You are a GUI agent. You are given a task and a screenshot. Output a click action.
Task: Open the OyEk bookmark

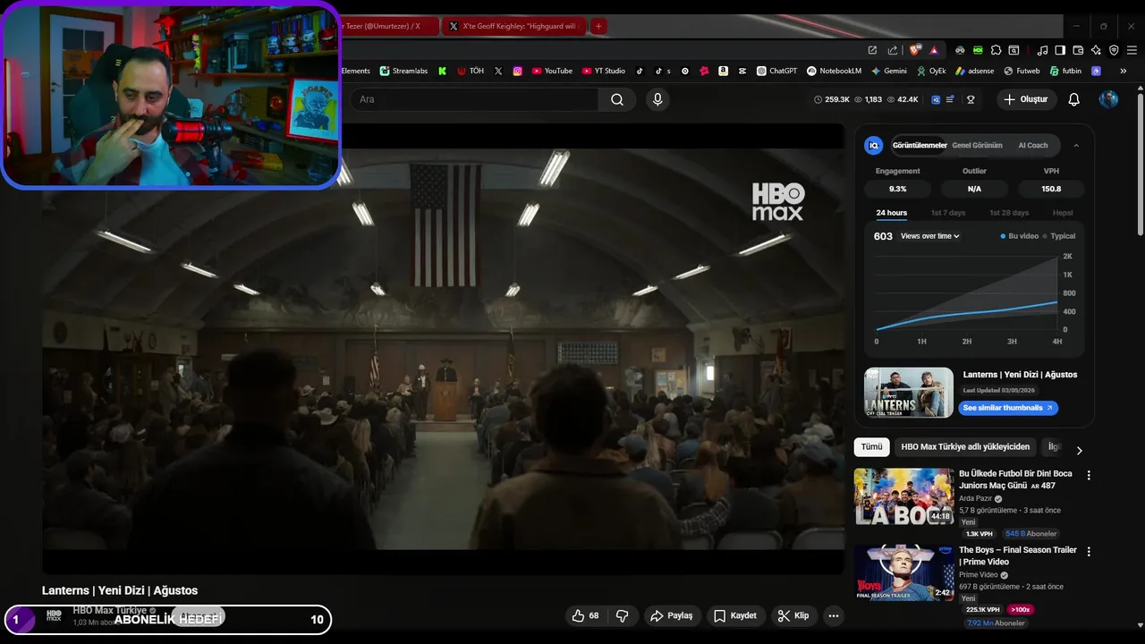[x=931, y=71]
